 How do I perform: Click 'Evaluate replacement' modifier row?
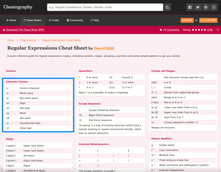(183, 170)
